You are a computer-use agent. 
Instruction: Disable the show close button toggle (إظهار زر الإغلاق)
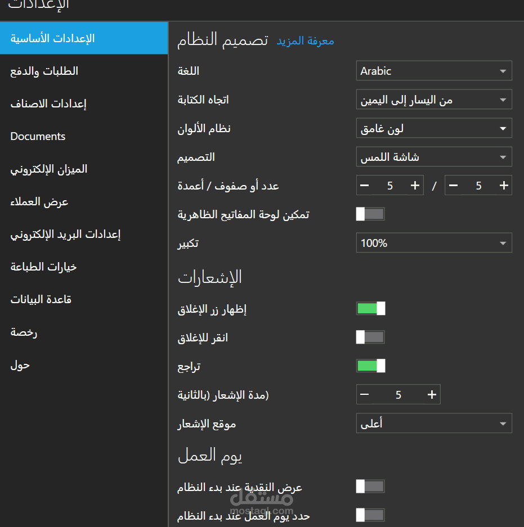(370, 308)
